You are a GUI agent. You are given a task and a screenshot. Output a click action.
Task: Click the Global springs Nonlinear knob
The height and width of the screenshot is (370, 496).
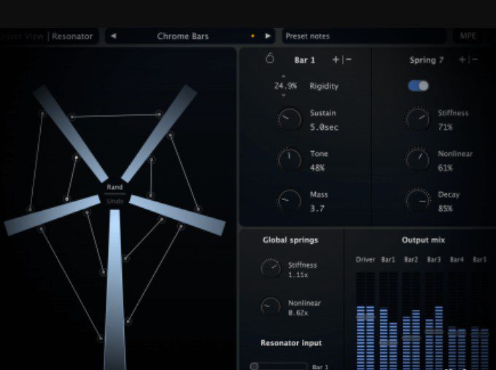(x=271, y=307)
